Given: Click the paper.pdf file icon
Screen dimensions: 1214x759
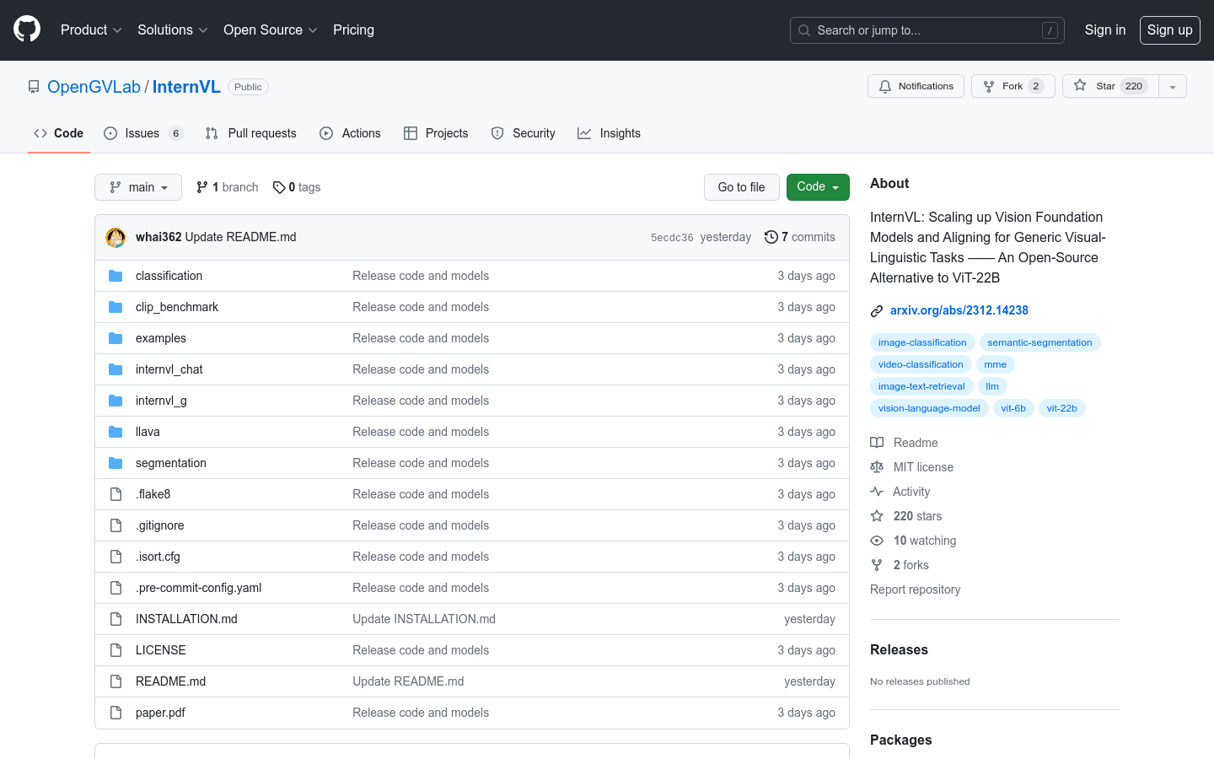Looking at the screenshot, I should [x=115, y=713].
